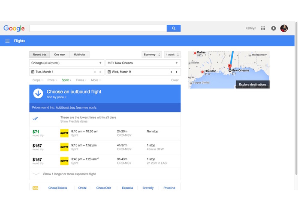
Task: Click the 2h 23m in LAS stop detail
Action: [x=157, y=163]
